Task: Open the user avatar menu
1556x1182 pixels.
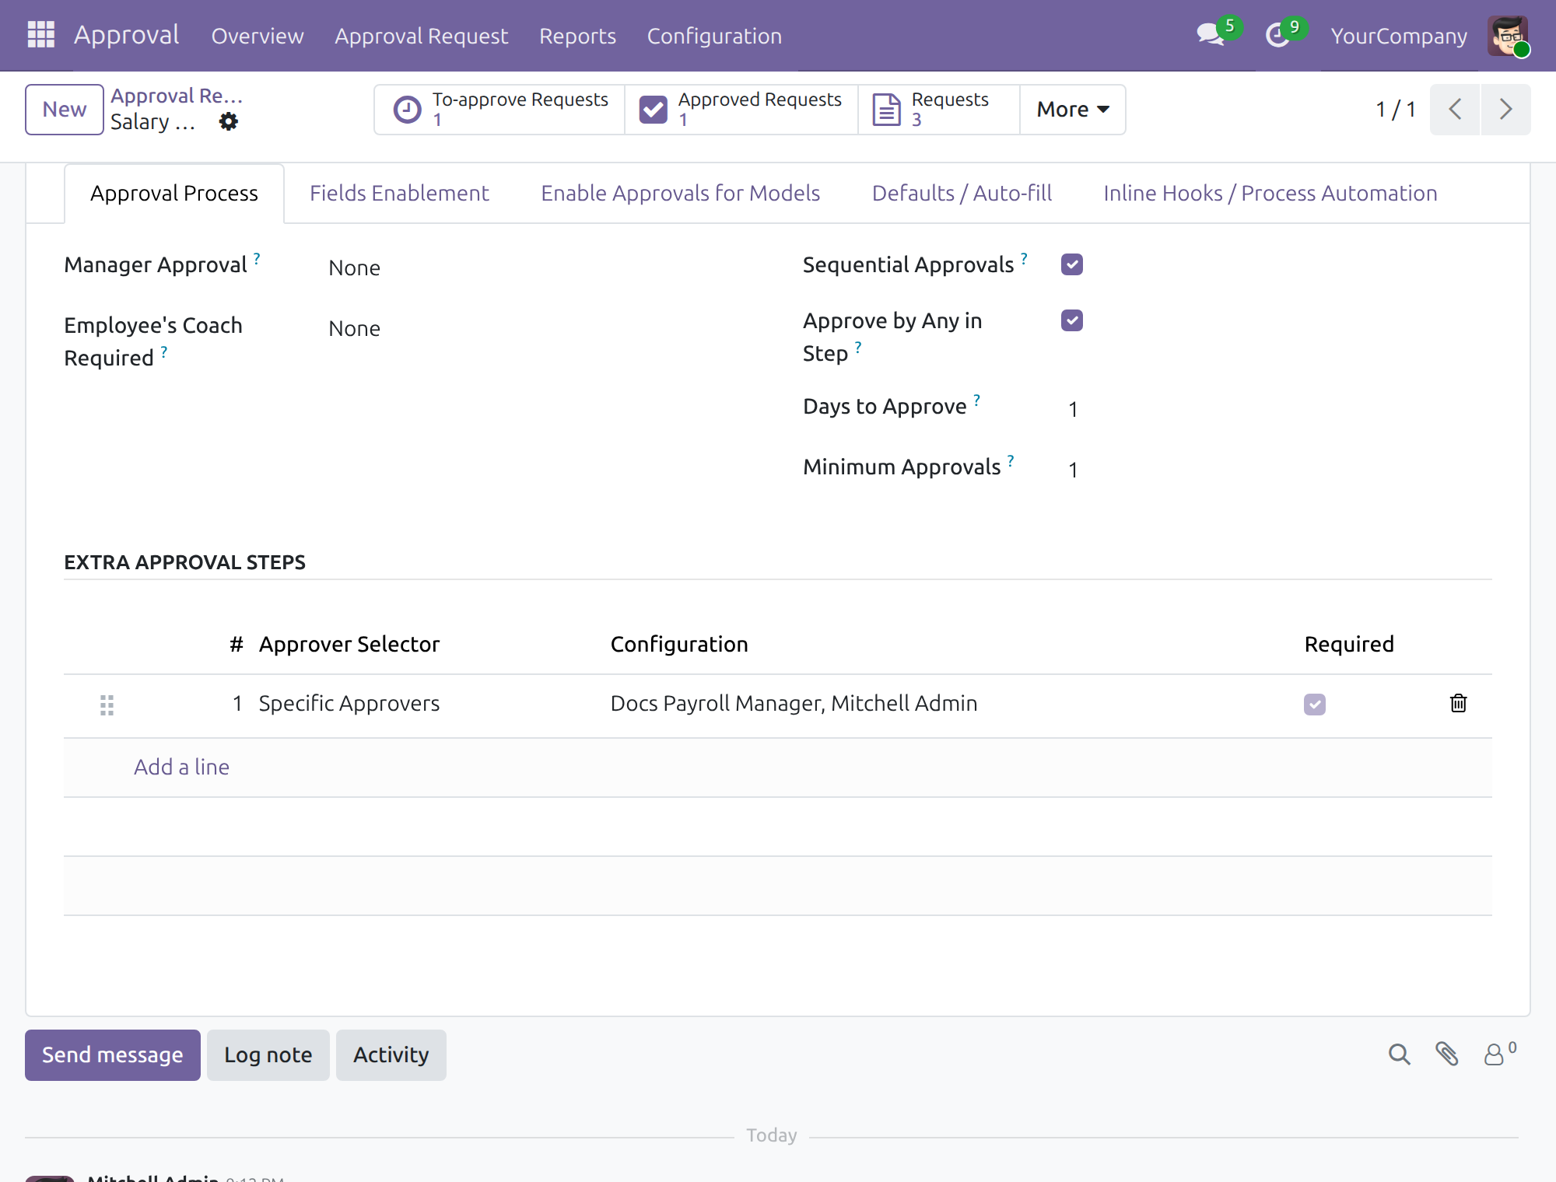Action: point(1508,36)
